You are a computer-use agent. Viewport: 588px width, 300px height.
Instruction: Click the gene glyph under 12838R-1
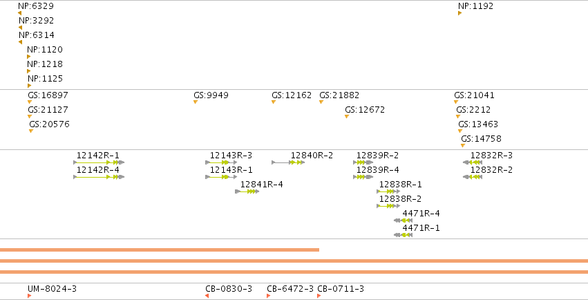coord(388,191)
